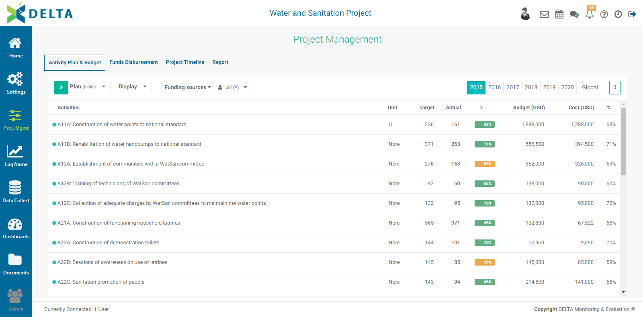Open the user filter All (*) dropdown
Image resolution: width=643 pixels, height=317 pixels.
pos(233,87)
